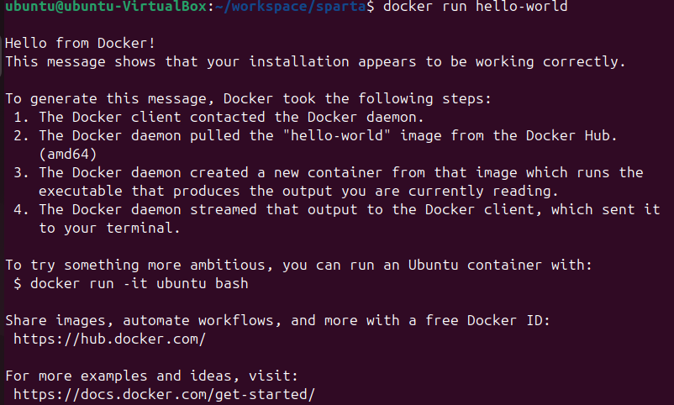The width and height of the screenshot is (674, 405).
Task: Click the https://docs.docker.com/get-started/ URL
Action: tap(164, 394)
